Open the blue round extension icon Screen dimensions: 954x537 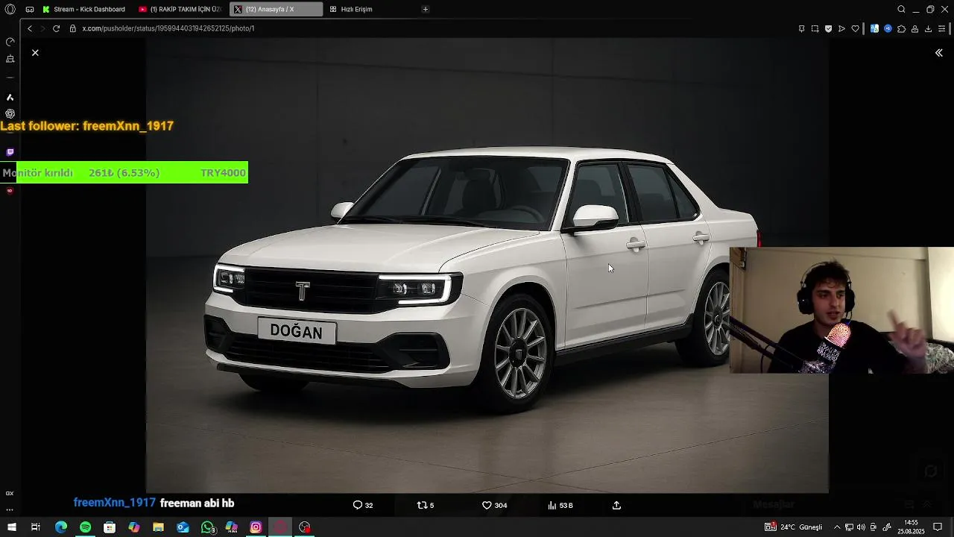[x=888, y=28]
